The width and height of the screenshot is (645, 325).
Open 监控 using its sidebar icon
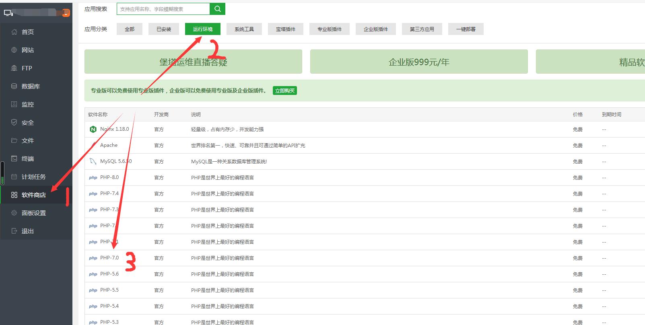coord(14,104)
